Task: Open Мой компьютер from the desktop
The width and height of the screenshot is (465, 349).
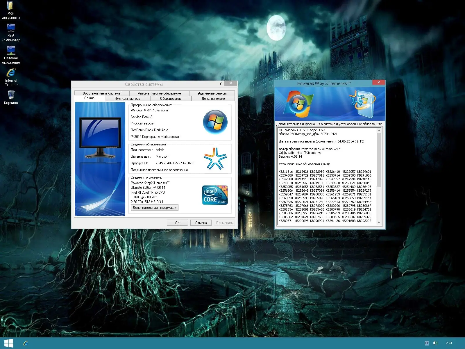Action: tap(11, 31)
